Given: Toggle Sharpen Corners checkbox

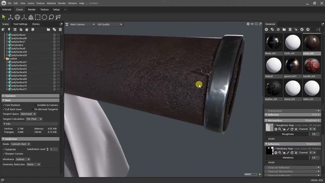Looking at the screenshot, I should (4, 154).
